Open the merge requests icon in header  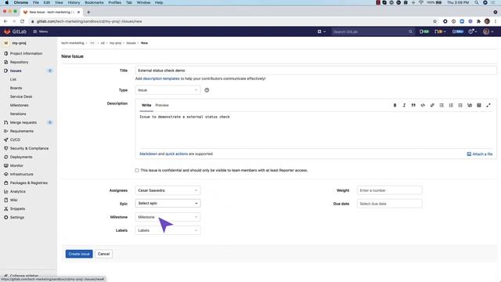[x=440, y=31]
